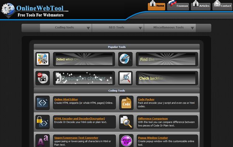Click the new Resolution checker icon
Image resolution: width=233 pixels, height=147 pixels.
click(x=43, y=78)
